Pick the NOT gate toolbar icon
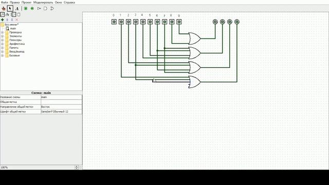The image size is (329, 185). click(x=39, y=9)
